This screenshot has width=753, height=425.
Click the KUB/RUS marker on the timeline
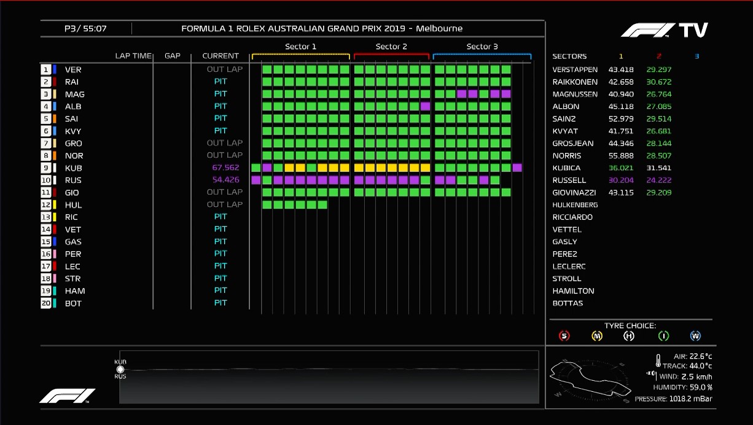click(x=120, y=369)
